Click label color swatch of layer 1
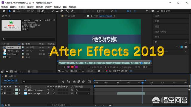Image resolution: width=191 pixels, height=107 pixels. (x=17, y=90)
